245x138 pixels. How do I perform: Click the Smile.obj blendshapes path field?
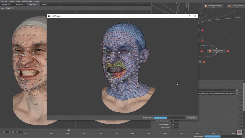pyautogui.click(x=217, y=94)
